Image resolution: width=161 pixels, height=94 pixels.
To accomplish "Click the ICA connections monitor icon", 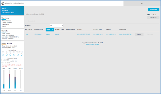I will coord(7,55).
